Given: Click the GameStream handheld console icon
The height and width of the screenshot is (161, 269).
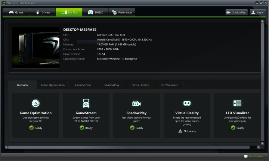Looking at the screenshot, I should [x=86, y=103].
